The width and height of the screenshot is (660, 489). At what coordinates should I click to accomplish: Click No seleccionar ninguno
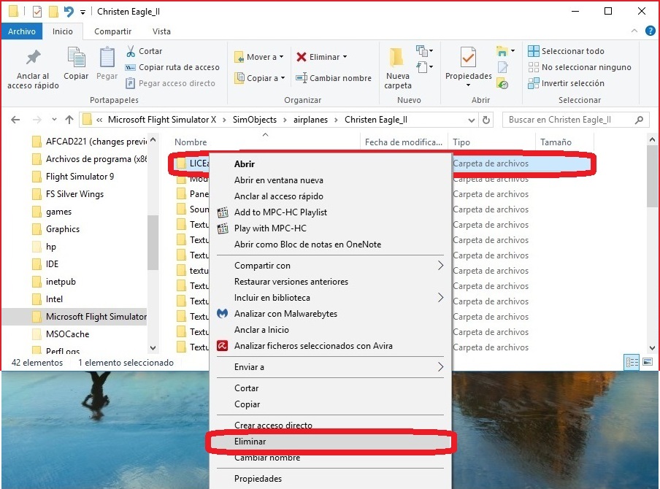point(580,67)
